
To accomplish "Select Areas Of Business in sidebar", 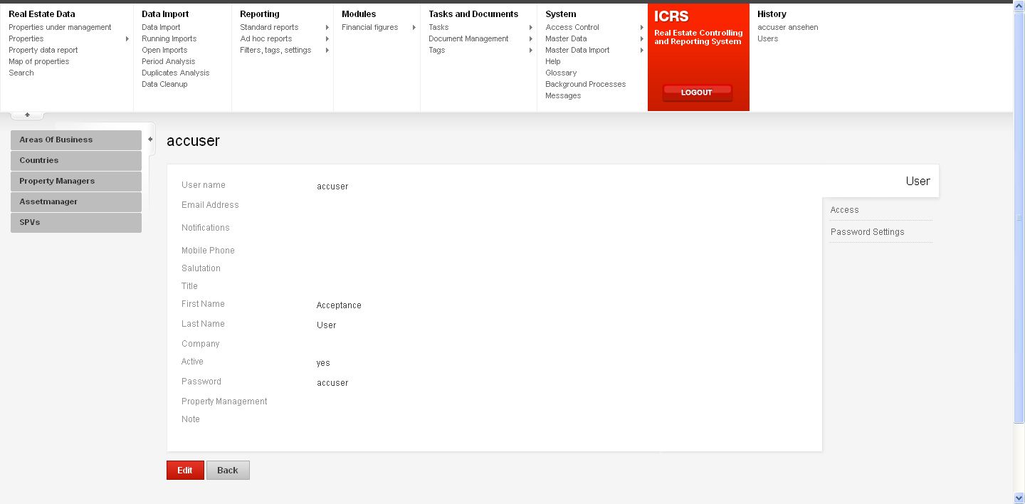I will pos(76,140).
